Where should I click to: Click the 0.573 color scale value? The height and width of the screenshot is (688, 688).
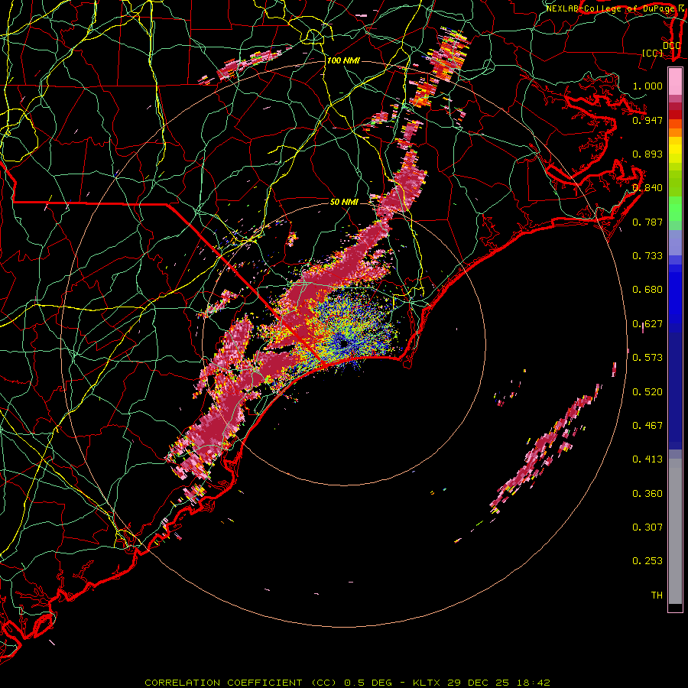point(647,358)
